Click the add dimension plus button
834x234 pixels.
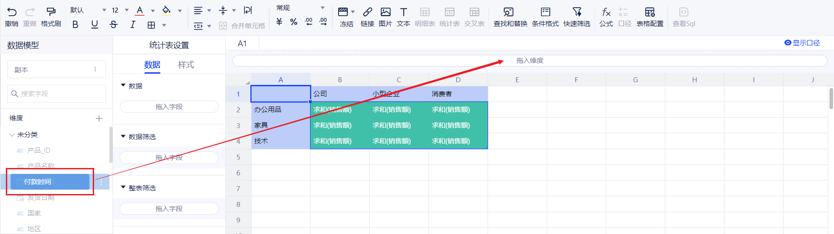click(x=99, y=119)
